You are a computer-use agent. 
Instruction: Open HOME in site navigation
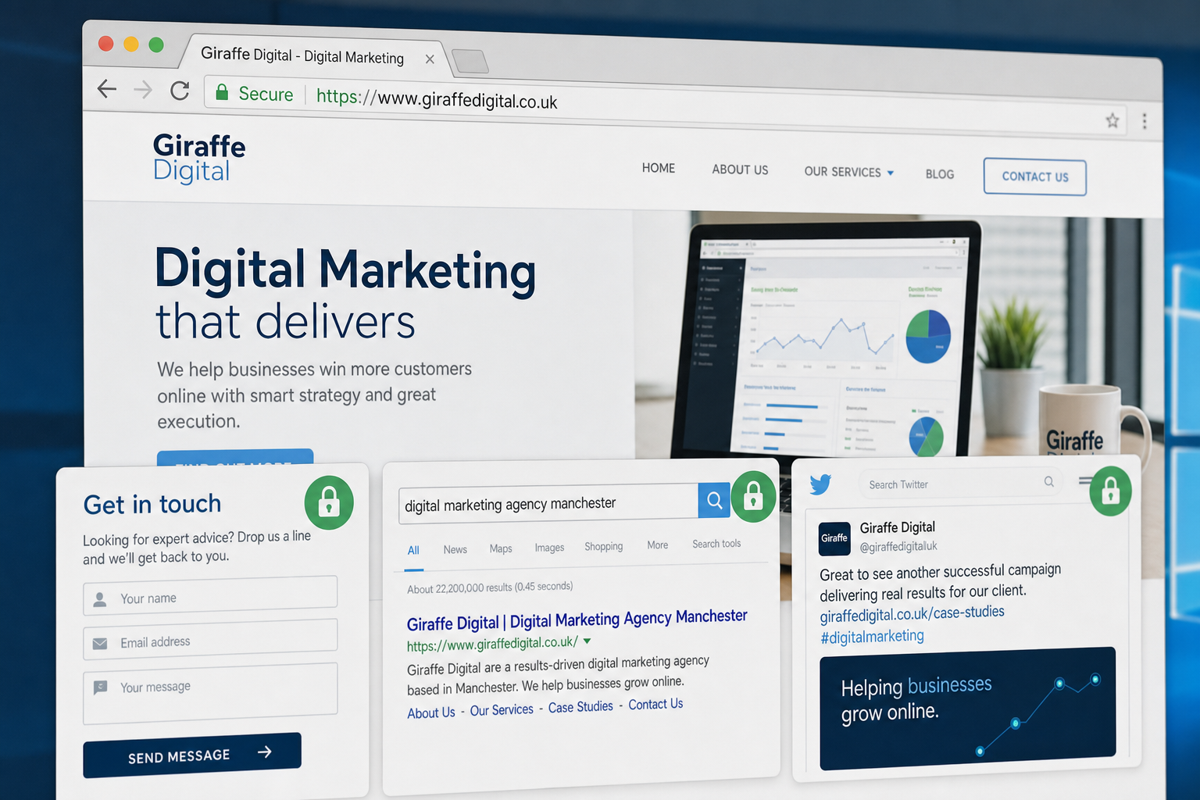(659, 168)
